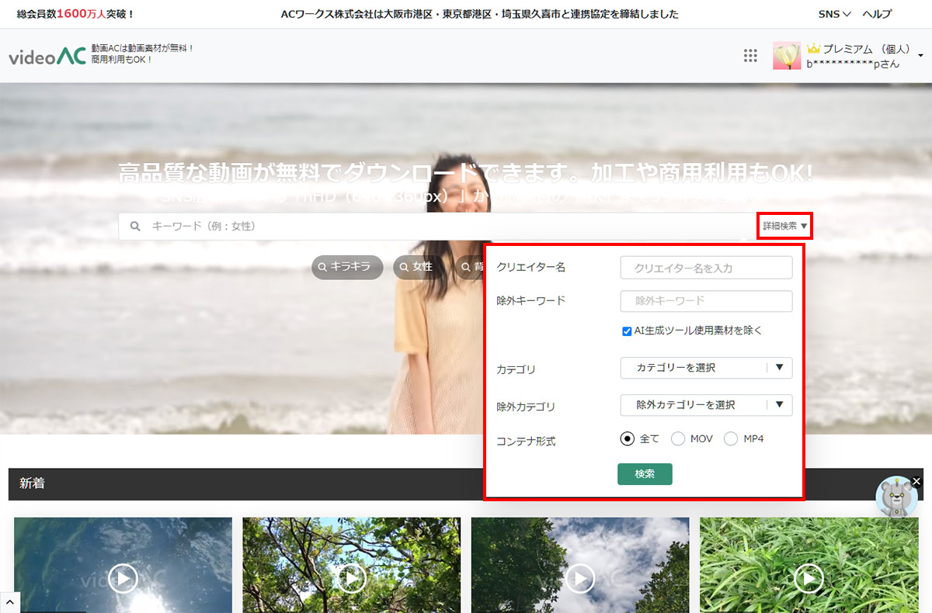
Task: Click the 除外カテゴリ label
Action: [x=526, y=407]
